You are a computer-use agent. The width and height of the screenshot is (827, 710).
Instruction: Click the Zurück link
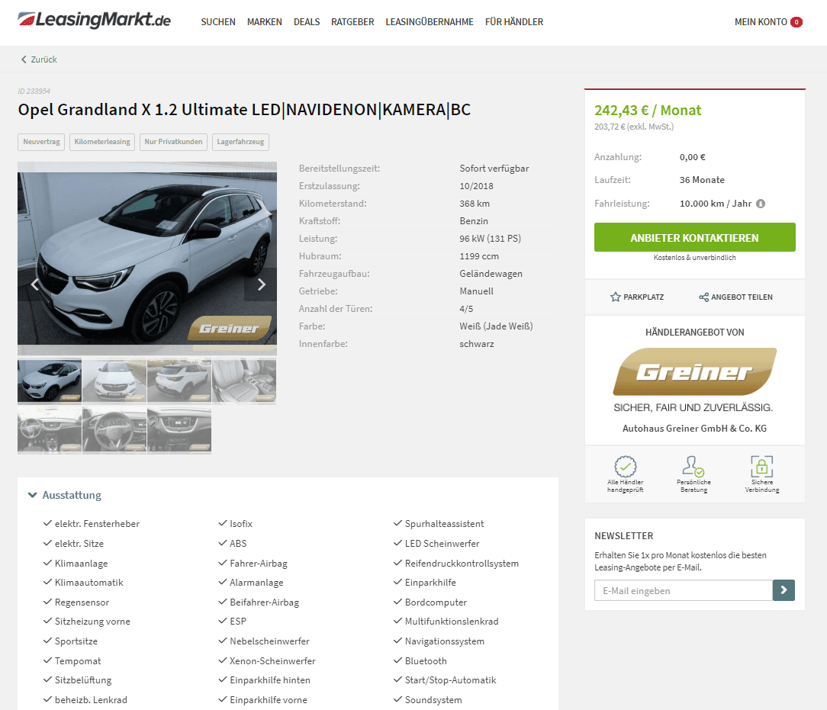43,59
